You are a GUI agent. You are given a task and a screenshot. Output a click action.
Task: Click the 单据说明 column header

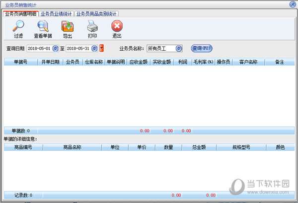[x=116, y=62]
